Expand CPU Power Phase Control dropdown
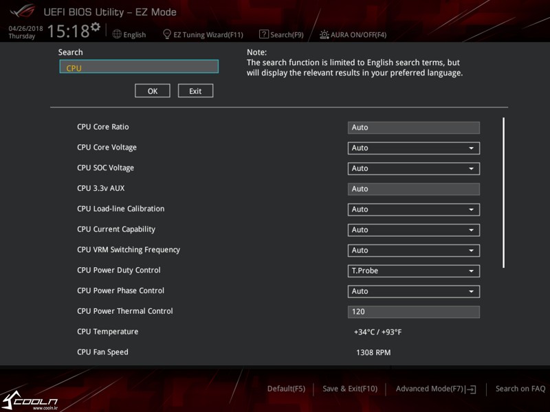This screenshot has width=550, height=412. click(414, 291)
